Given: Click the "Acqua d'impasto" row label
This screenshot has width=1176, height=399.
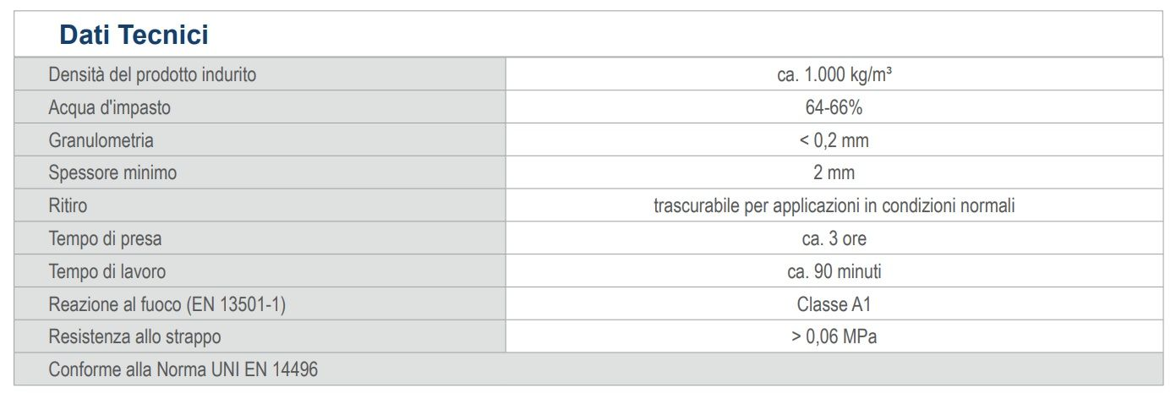Looking at the screenshot, I should (109, 107).
